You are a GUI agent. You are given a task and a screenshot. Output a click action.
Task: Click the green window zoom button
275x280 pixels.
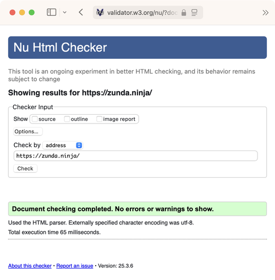(x=32, y=13)
